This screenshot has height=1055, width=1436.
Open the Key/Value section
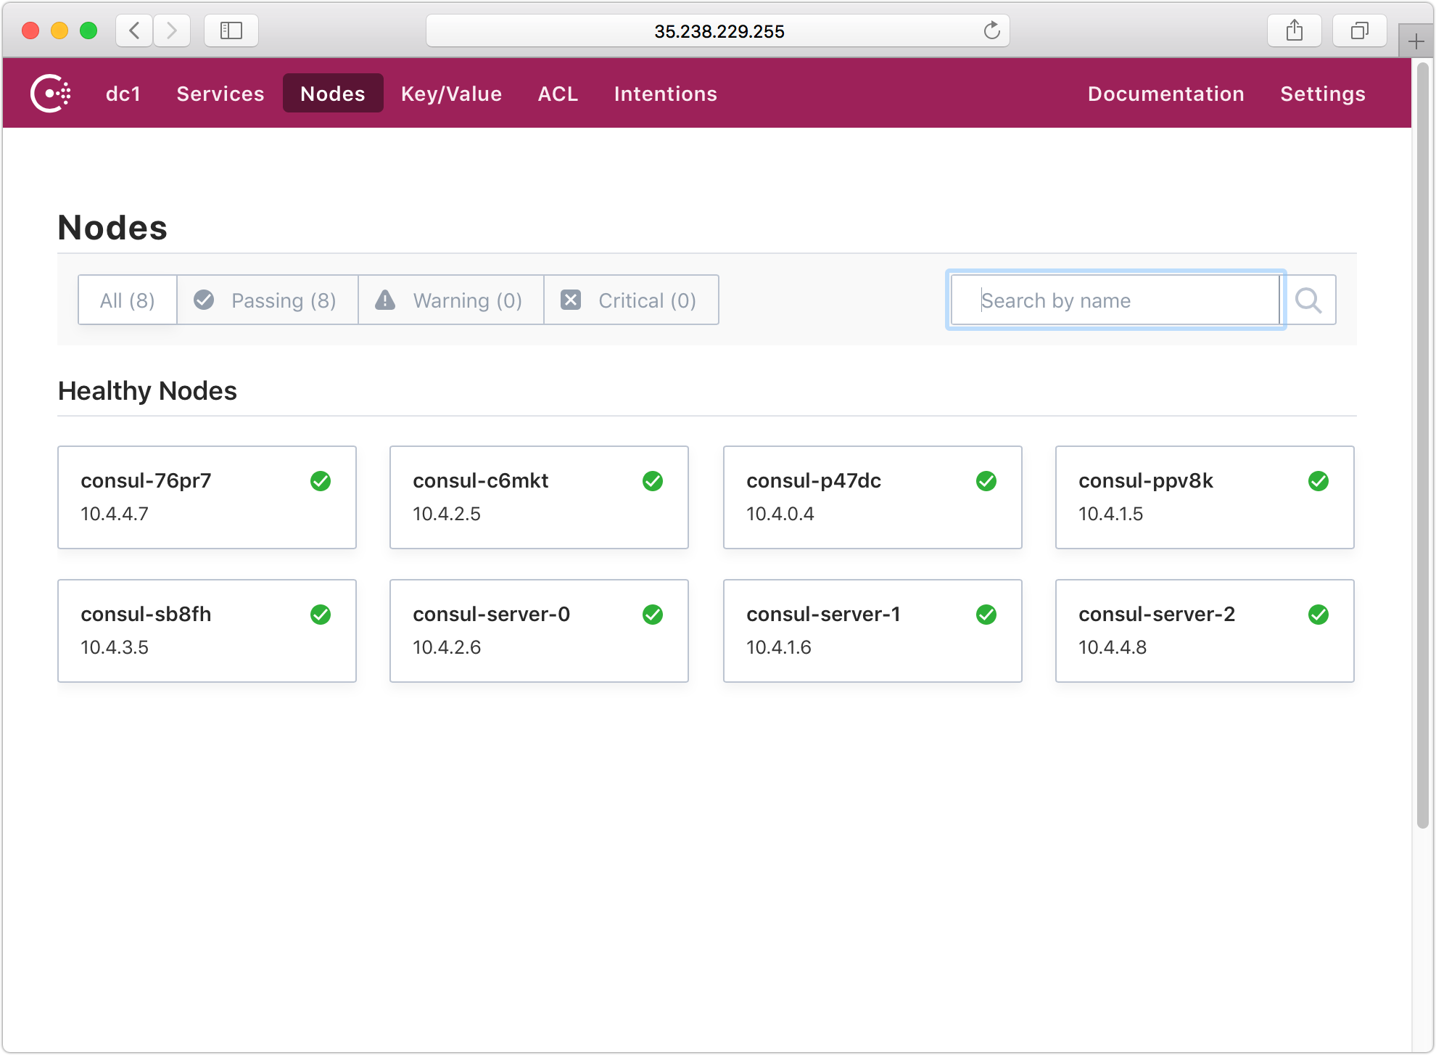[x=451, y=93]
